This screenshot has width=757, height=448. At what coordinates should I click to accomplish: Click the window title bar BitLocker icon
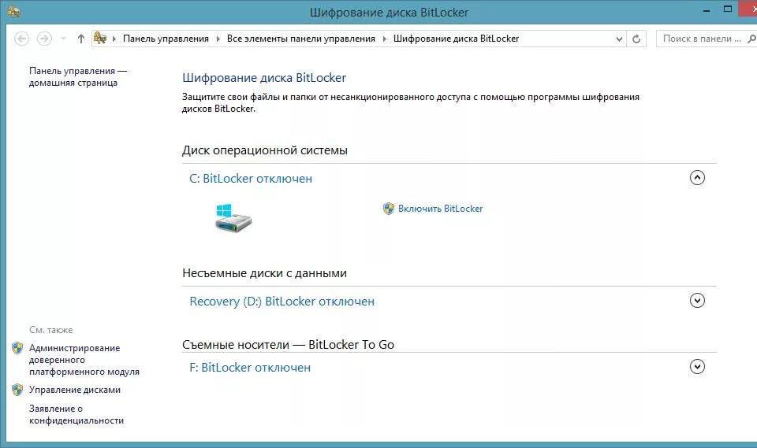point(13,12)
